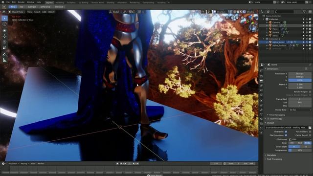Click the Frame Start value field

tap(300, 99)
